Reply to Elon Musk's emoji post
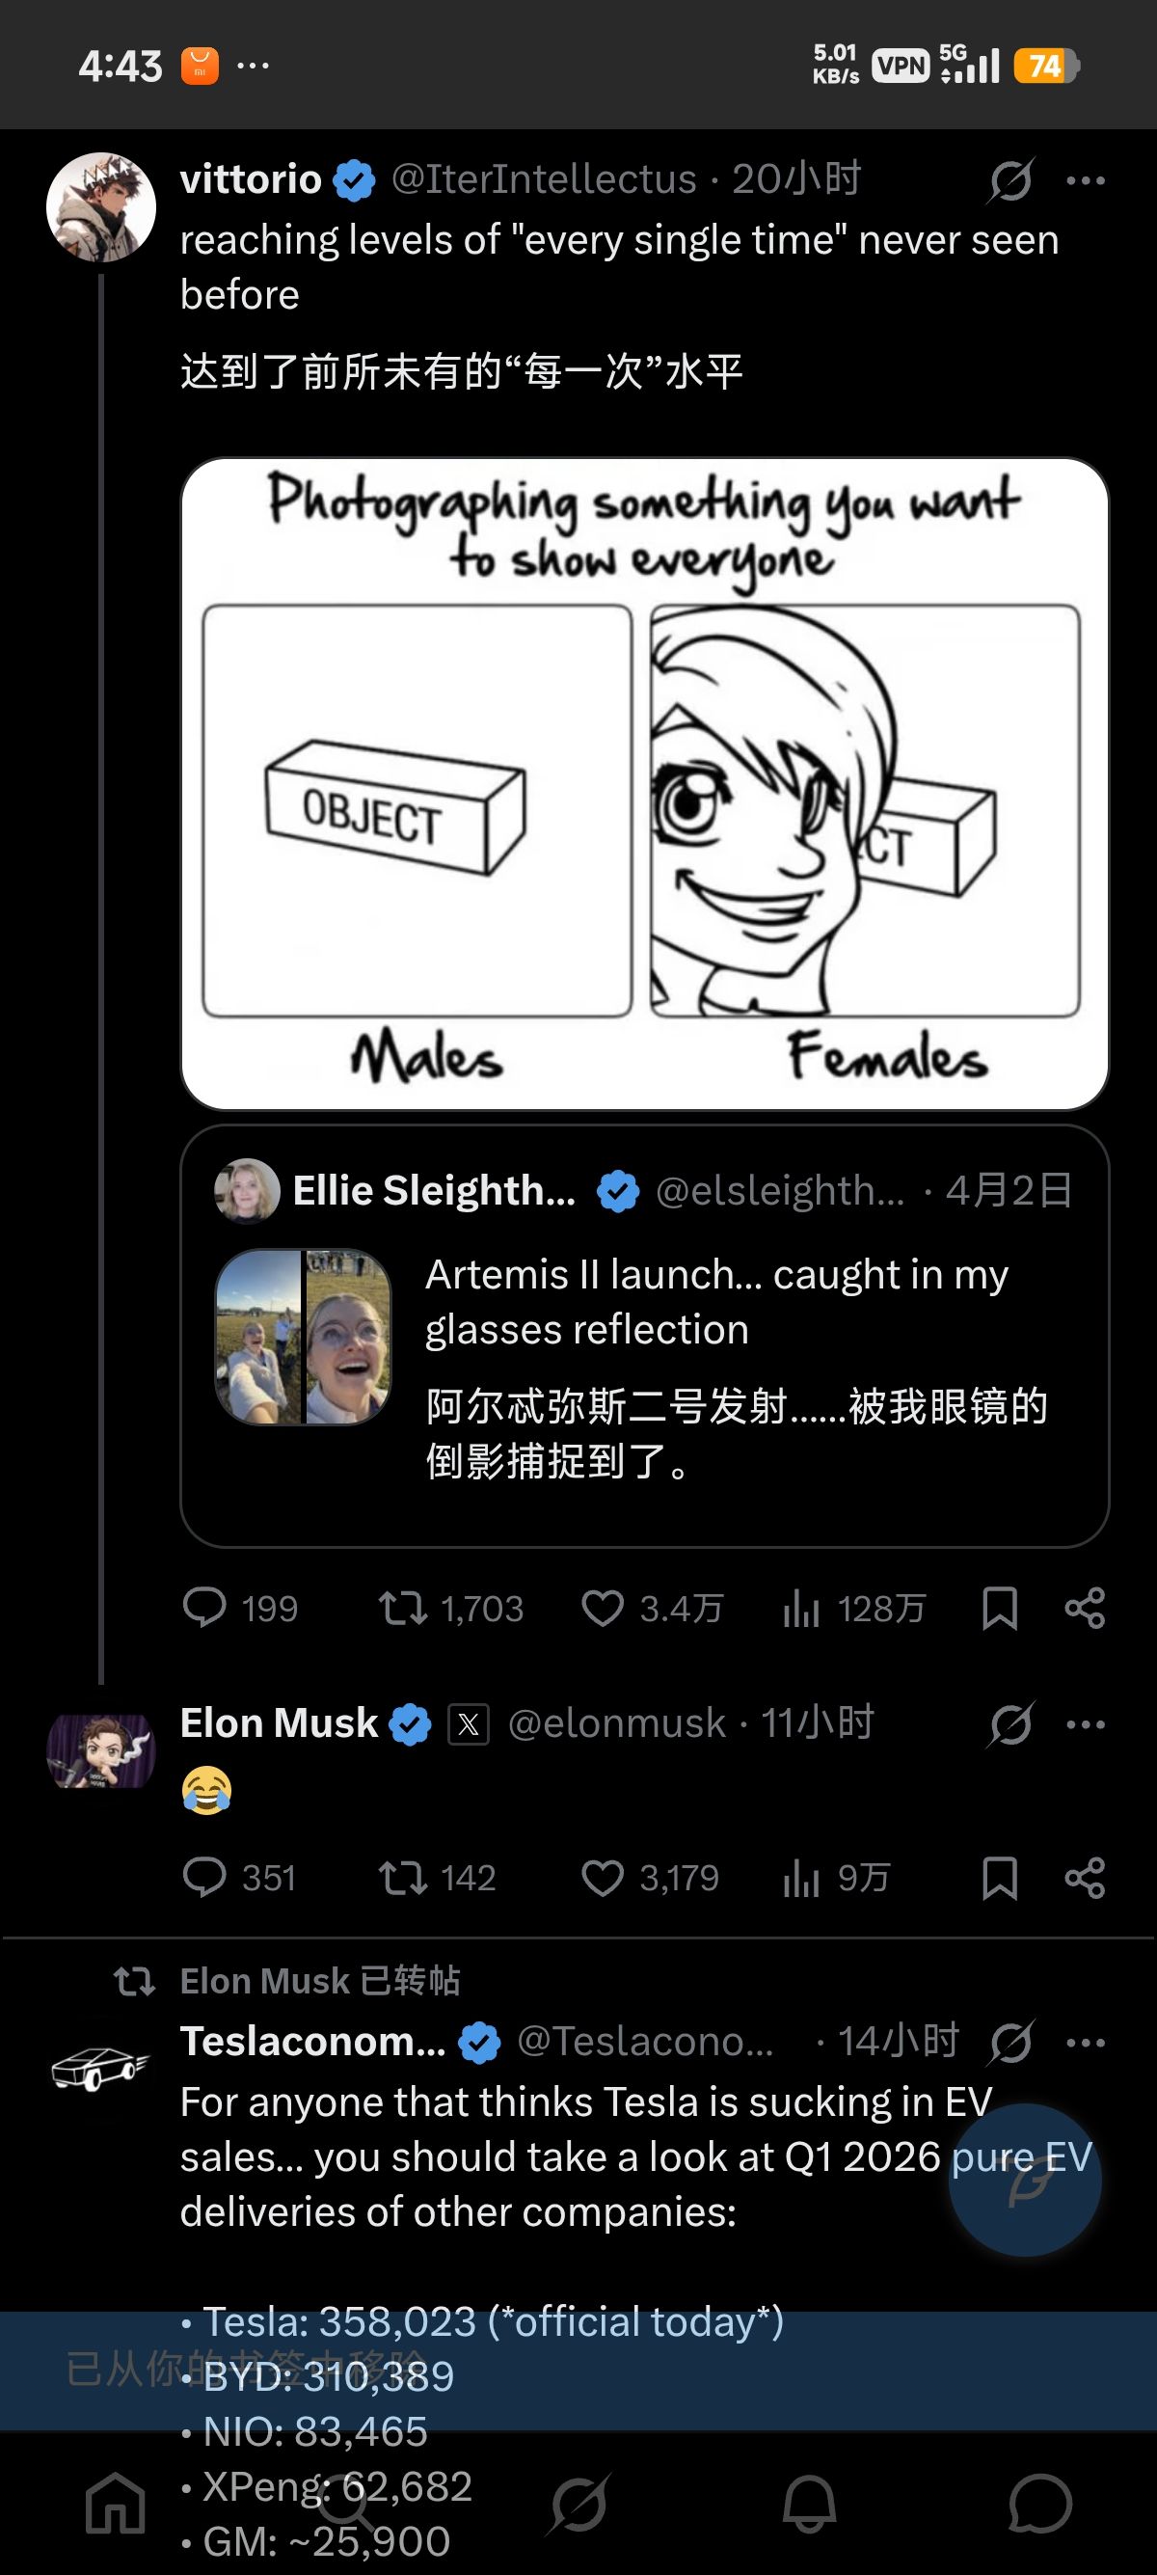 tap(204, 1879)
